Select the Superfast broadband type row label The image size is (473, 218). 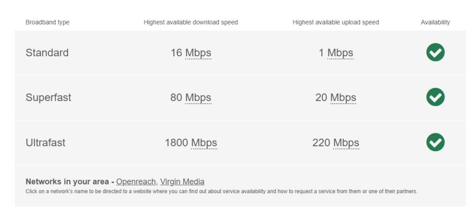[49, 98]
